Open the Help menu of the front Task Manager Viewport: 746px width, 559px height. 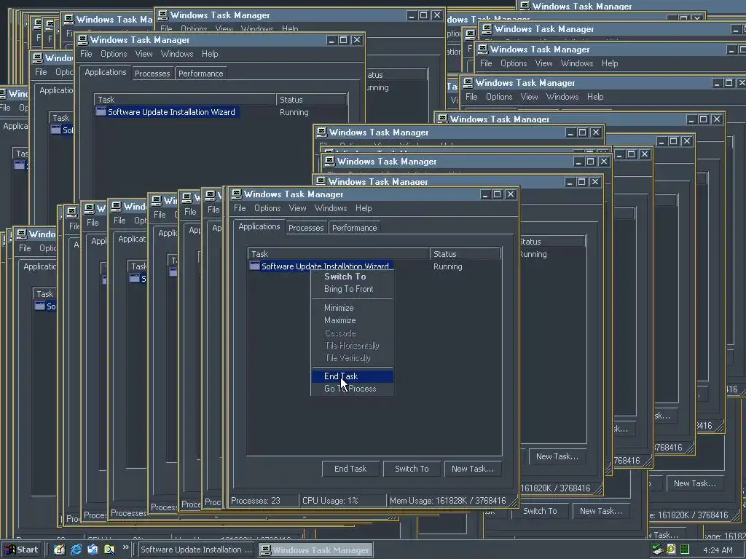click(x=364, y=208)
